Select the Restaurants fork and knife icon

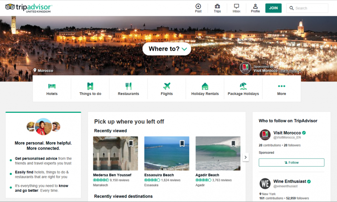click(128, 86)
